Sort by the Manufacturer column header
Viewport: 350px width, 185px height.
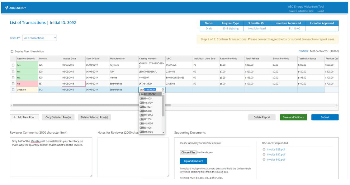[117, 58]
